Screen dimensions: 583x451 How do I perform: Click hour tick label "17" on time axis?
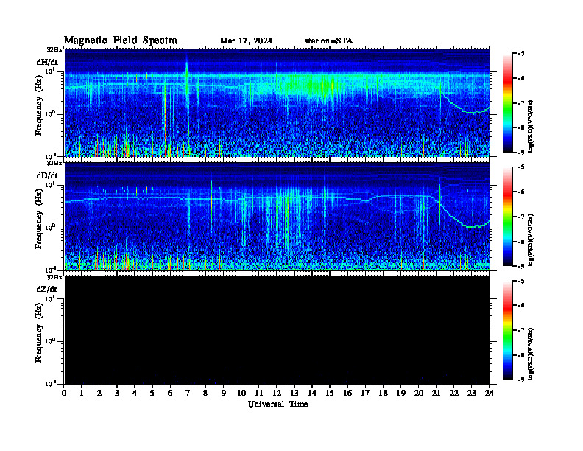[x=365, y=393]
